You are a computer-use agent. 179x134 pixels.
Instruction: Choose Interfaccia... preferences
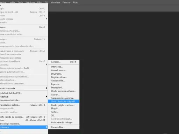[64, 67]
